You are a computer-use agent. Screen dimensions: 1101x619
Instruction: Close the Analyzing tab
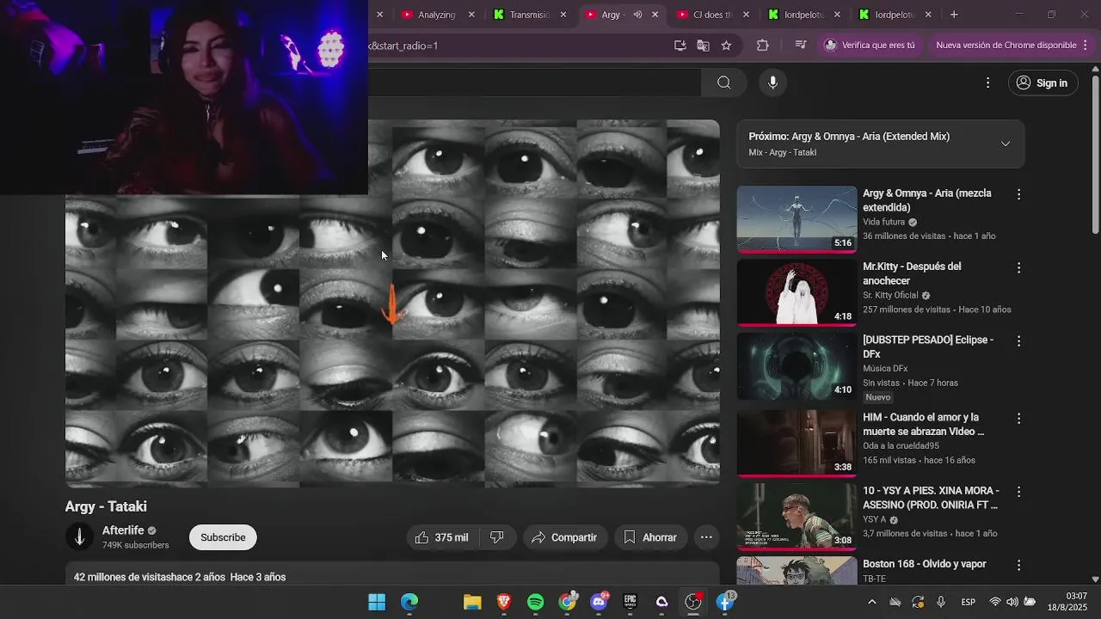[x=471, y=15]
